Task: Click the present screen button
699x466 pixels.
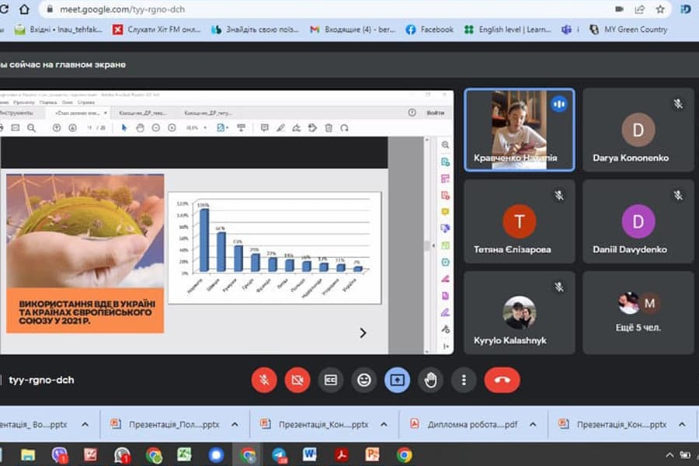Action: click(x=397, y=380)
